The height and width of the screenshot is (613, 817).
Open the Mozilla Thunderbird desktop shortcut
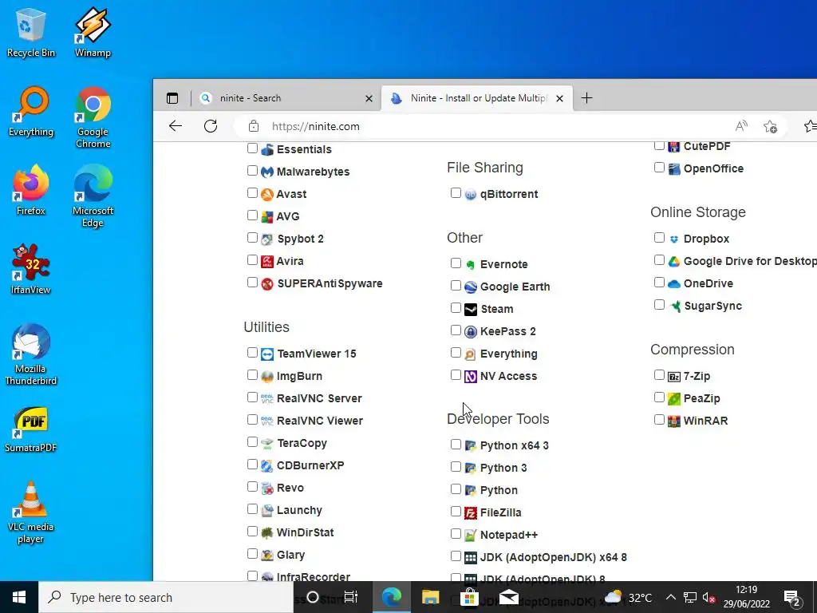(x=31, y=354)
